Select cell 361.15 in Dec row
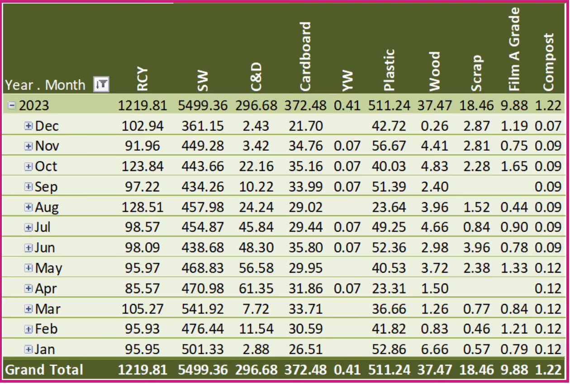The image size is (570, 384). tap(203, 126)
